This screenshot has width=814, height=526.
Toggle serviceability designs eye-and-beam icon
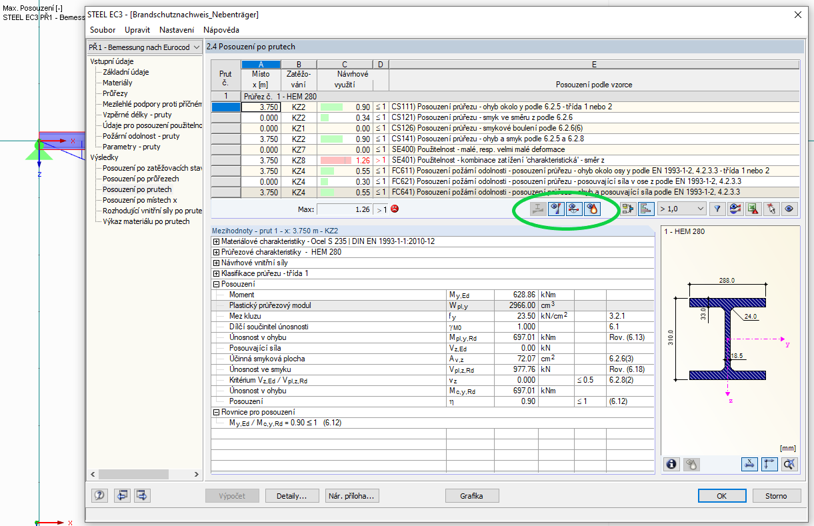click(573, 209)
